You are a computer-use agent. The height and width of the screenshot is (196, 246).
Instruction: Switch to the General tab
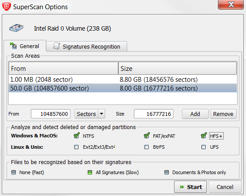[25, 46]
